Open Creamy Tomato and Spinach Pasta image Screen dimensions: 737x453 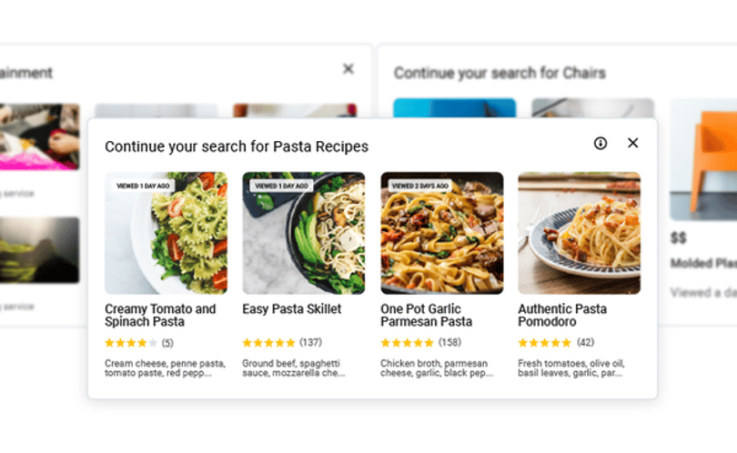point(166,233)
